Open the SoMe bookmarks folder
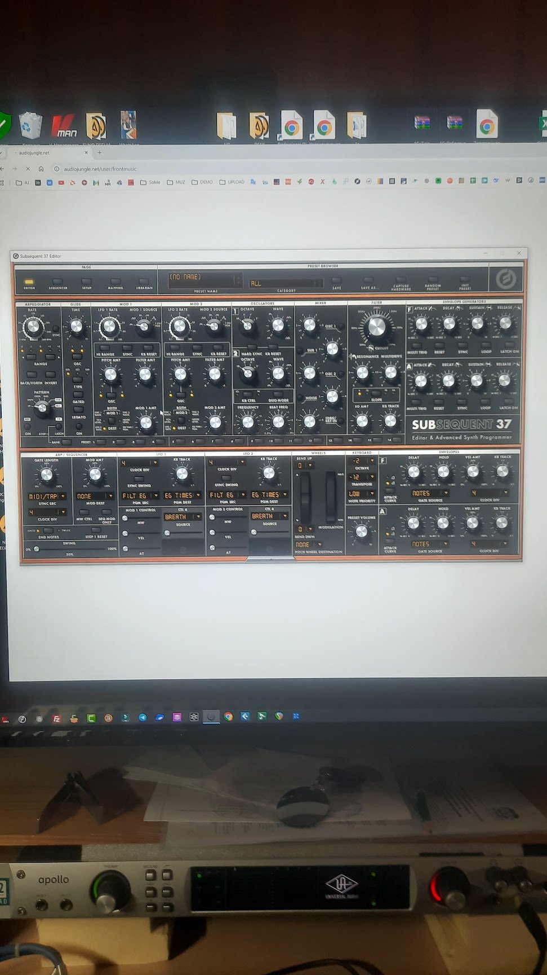547x975 pixels. pyautogui.click(x=150, y=182)
